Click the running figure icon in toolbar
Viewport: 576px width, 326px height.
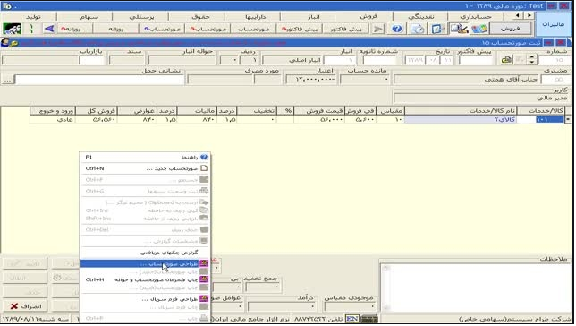13,29
